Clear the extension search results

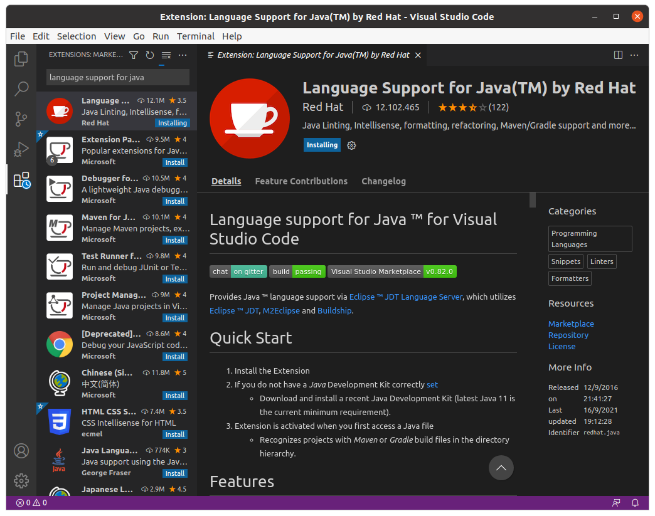pos(166,55)
